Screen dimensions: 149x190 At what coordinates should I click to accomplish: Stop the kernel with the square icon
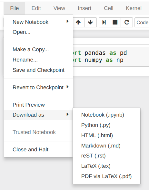pos(115,23)
